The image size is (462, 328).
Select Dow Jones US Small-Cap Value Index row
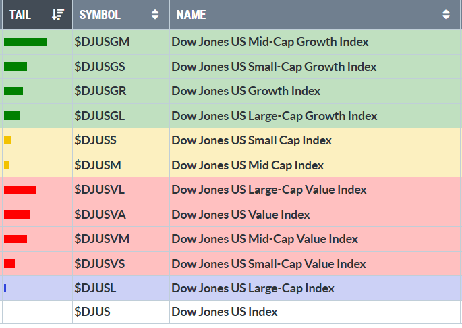coord(231,264)
